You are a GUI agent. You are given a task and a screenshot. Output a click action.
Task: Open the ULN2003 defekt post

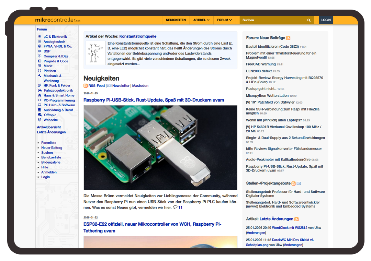coord(259,71)
